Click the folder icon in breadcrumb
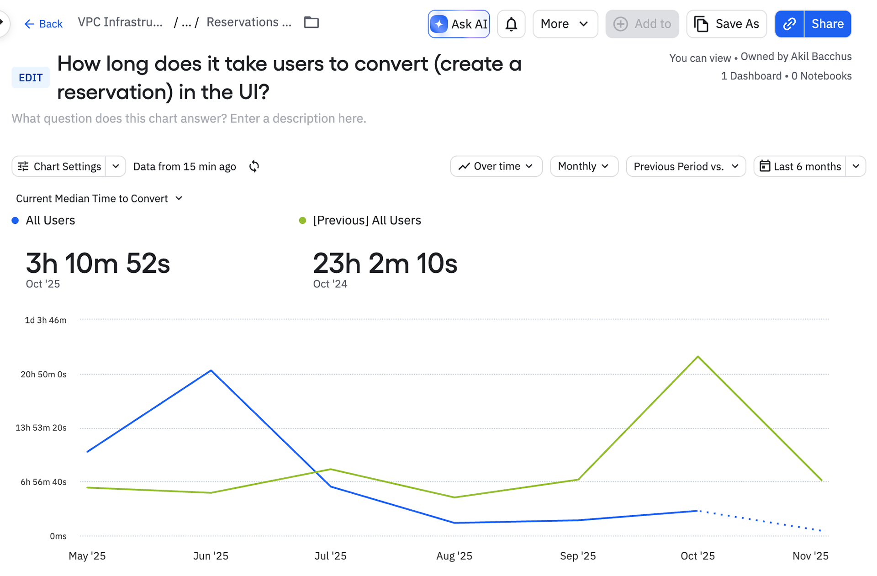This screenshot has width=877, height=576. tap(311, 22)
